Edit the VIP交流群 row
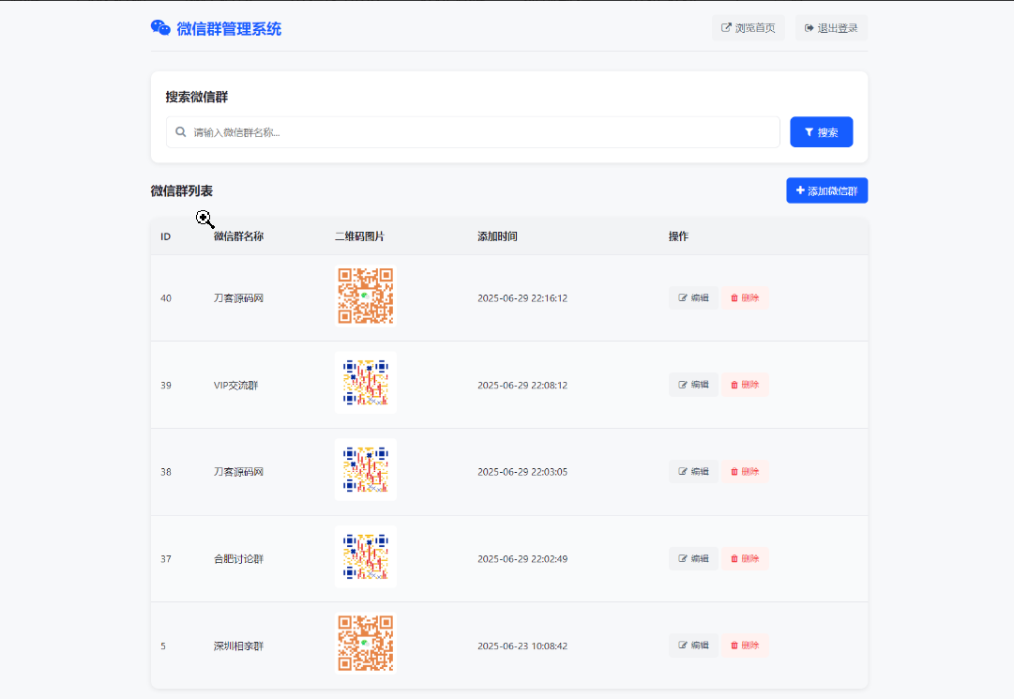The image size is (1014, 699). [x=693, y=385]
